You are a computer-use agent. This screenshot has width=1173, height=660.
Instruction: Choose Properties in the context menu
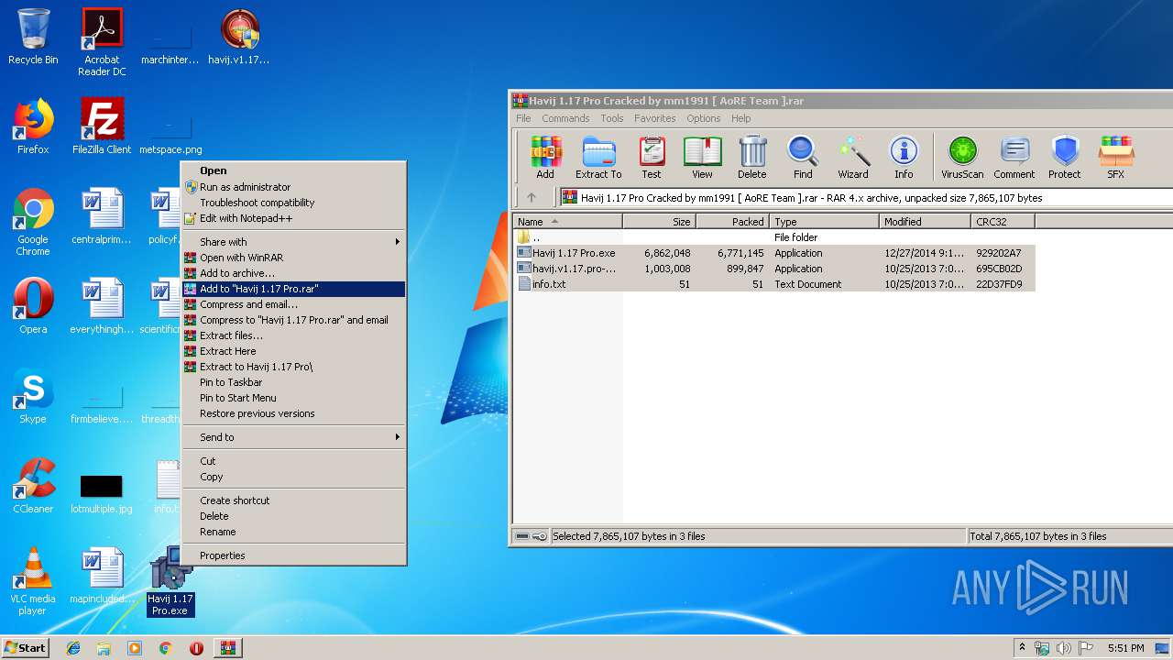(x=293, y=555)
